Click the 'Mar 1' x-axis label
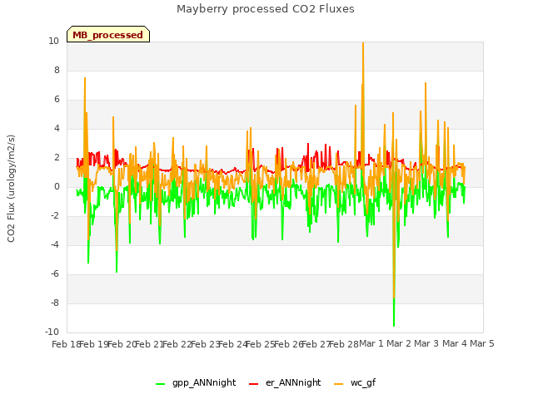 pyautogui.click(x=371, y=343)
